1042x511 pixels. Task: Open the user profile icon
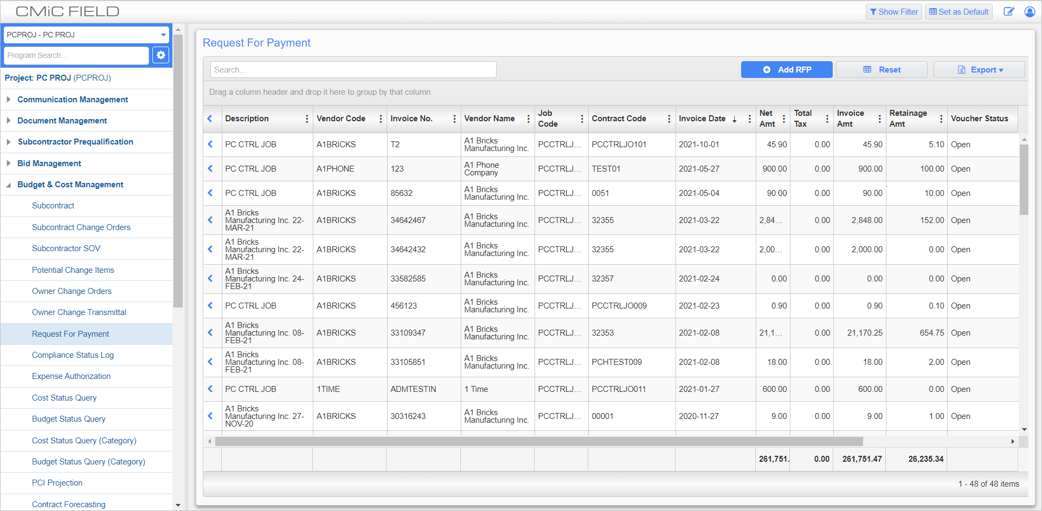click(x=1030, y=11)
